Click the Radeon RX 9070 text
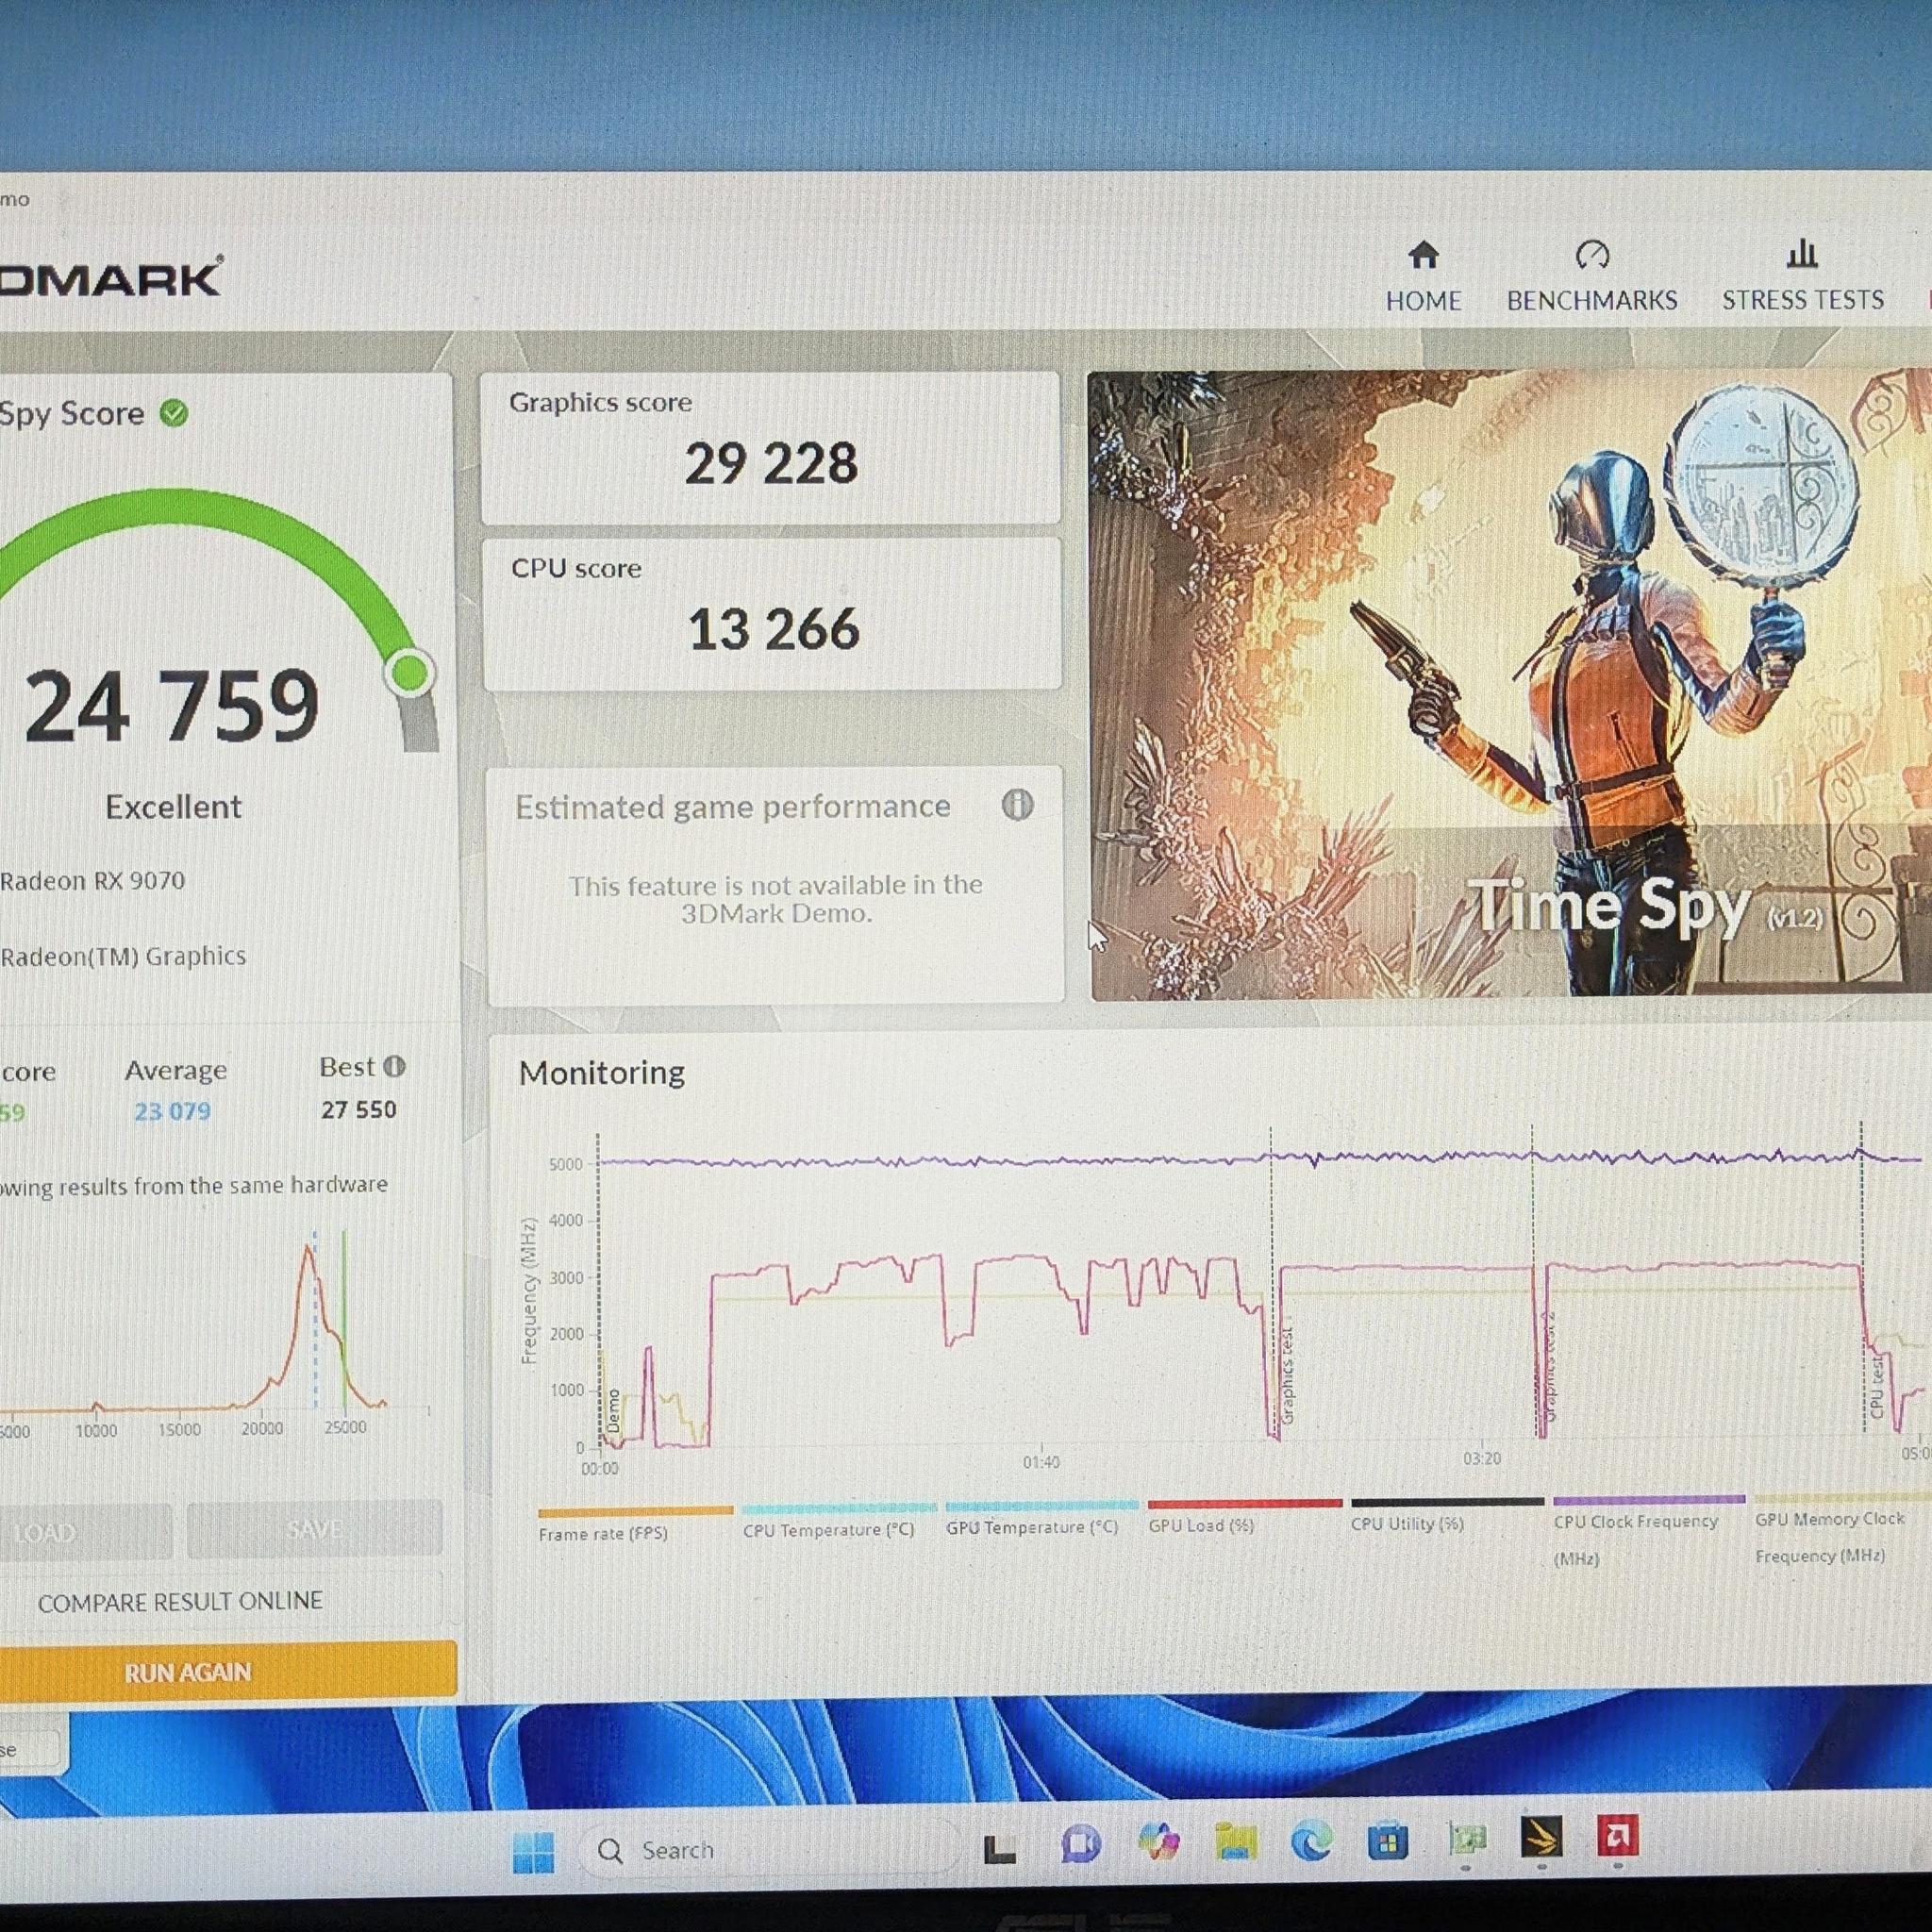 [x=92, y=880]
